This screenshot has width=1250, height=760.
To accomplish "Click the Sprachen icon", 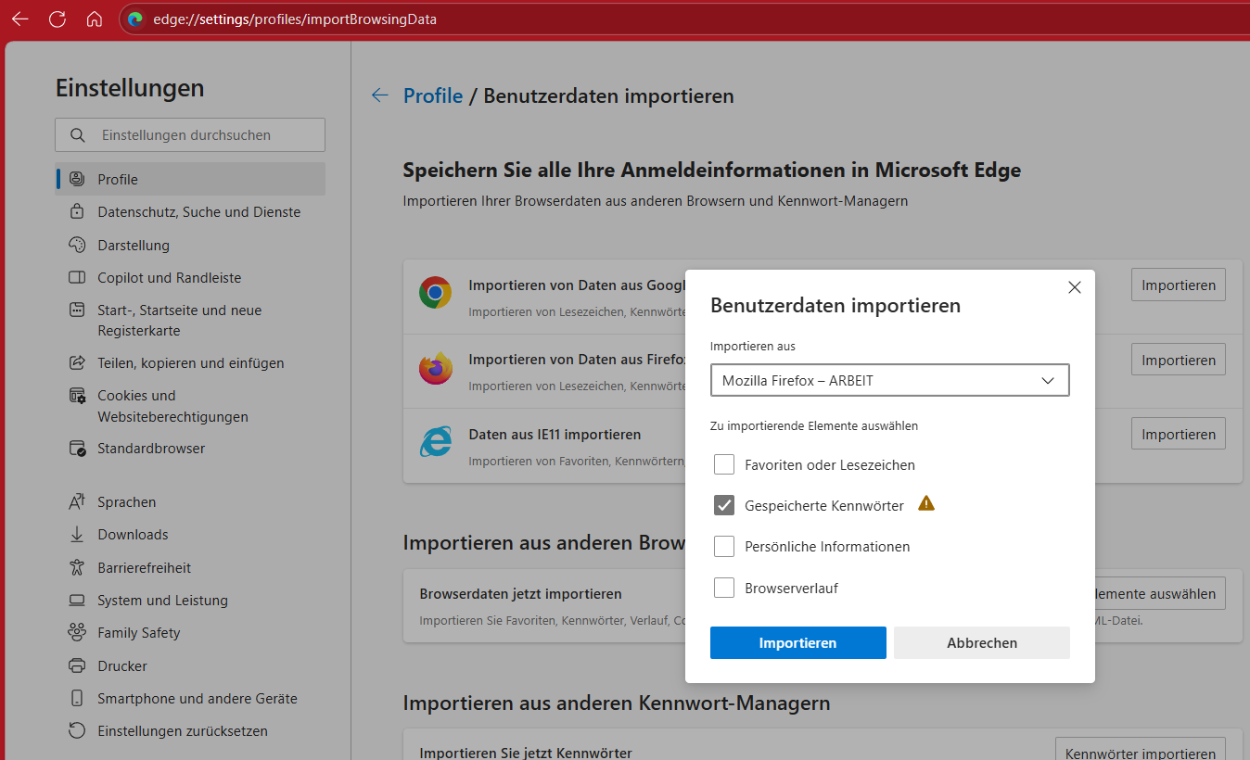I will click(x=78, y=502).
